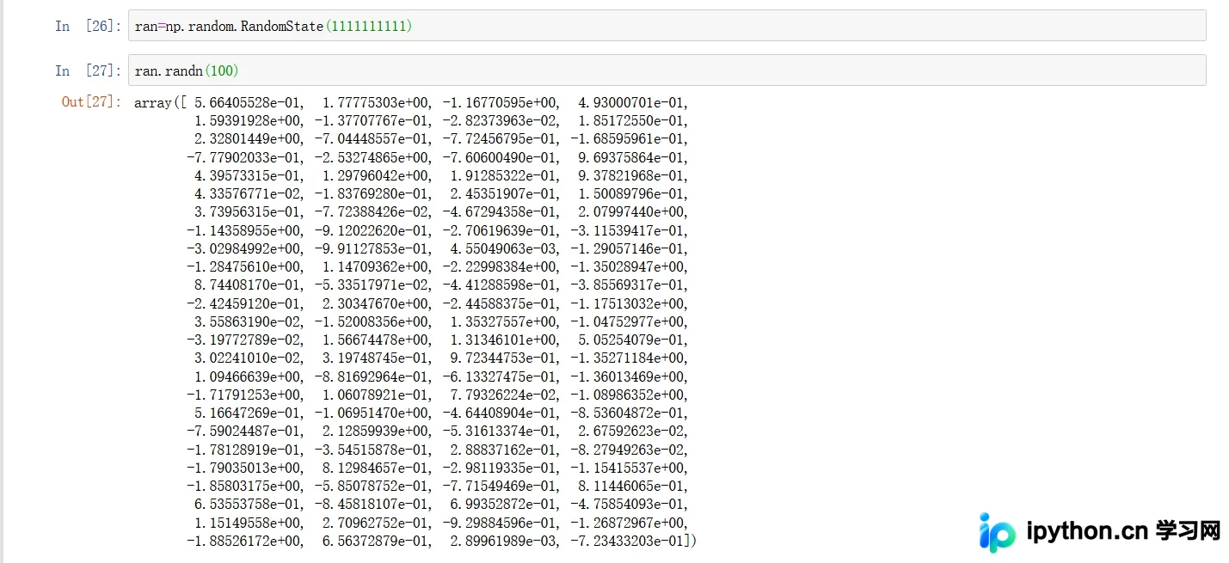Screen dimensions: 1229x563
Task: Select the output value -2.22998384e+00
Action: tap(501, 266)
